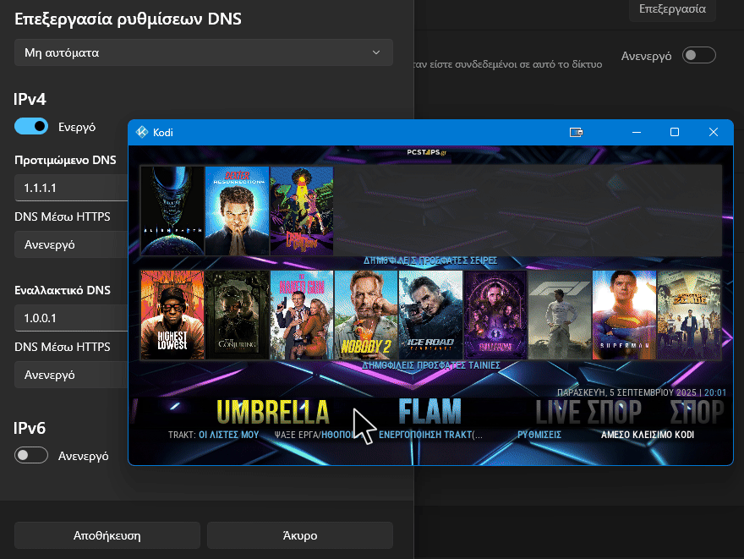
Task: Click the ΔΗΜΟΦΙΛΕΙΣ ΠΡΟΣΦΑΤΕΣ ΤΑΙΝΙΕΣ label
Action: pyautogui.click(x=431, y=365)
